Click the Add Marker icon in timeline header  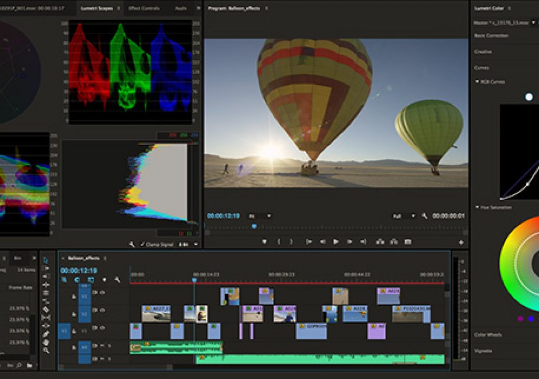click(x=104, y=280)
